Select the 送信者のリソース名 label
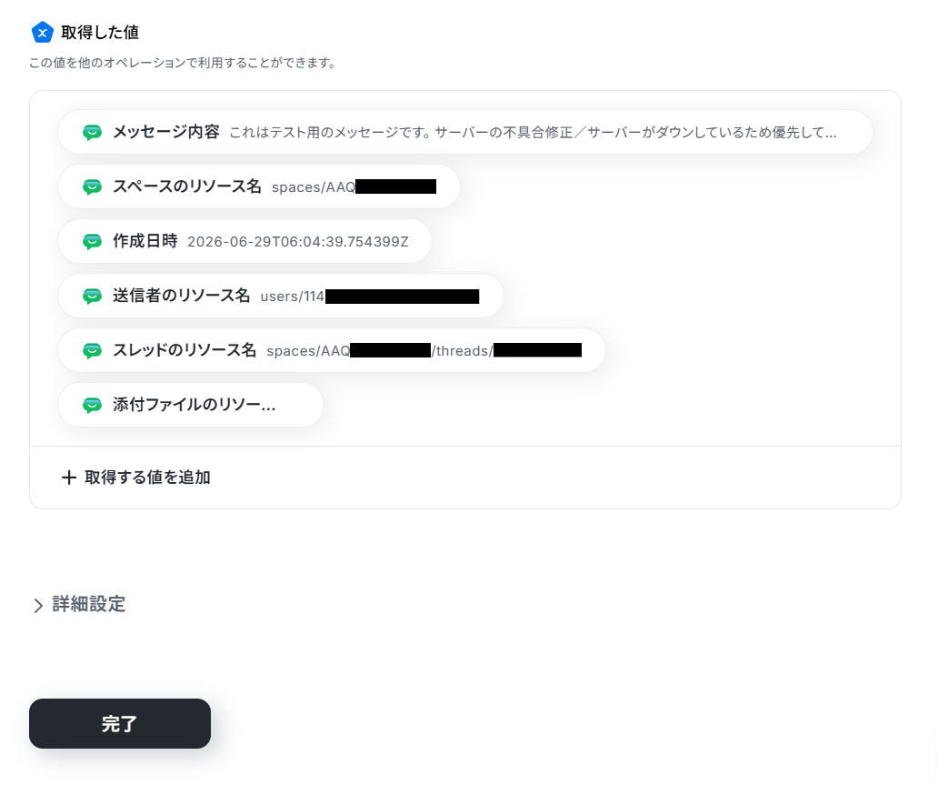The image size is (938, 785). point(181,296)
